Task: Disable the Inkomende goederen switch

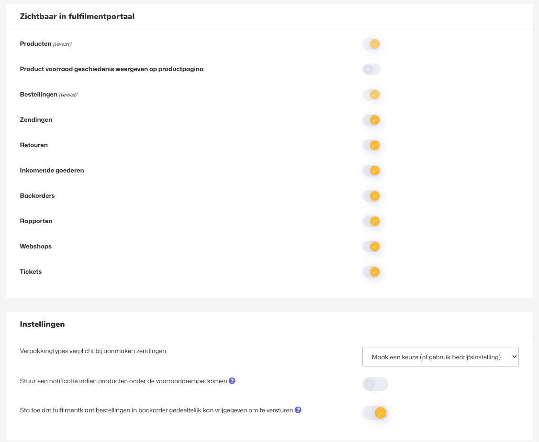Action: click(371, 171)
